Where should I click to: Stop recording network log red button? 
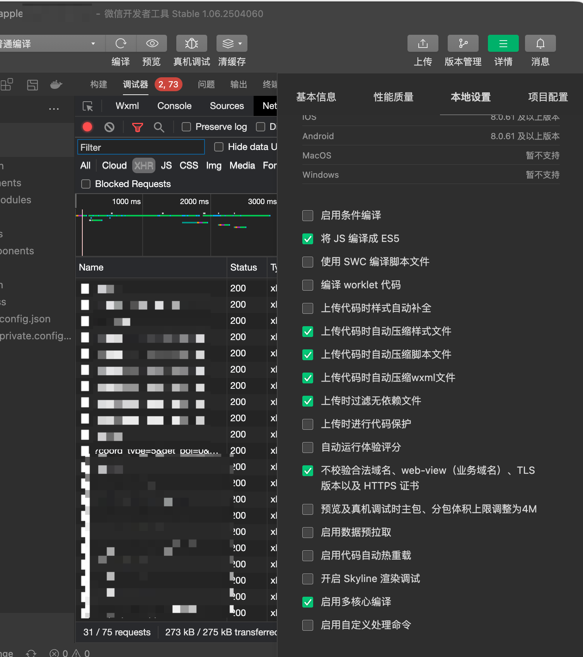pos(87,127)
